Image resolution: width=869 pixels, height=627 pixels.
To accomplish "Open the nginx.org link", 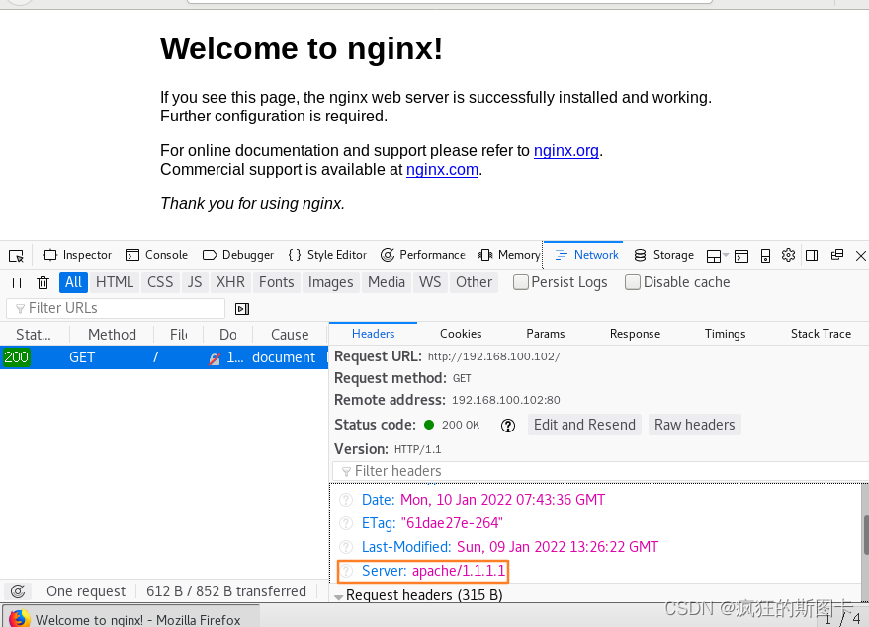I will [565, 150].
